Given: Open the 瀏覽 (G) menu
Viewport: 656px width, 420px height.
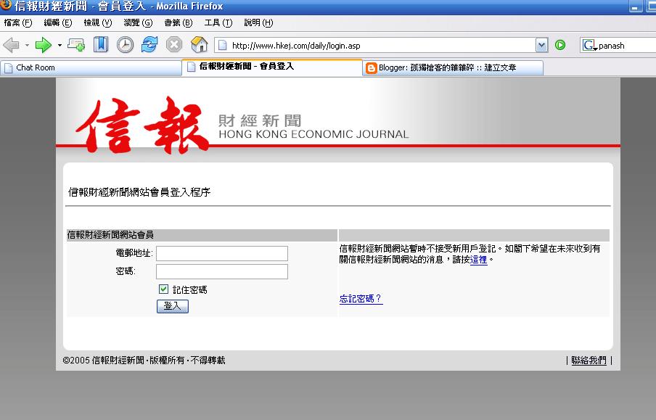Looking at the screenshot, I should coord(138,22).
